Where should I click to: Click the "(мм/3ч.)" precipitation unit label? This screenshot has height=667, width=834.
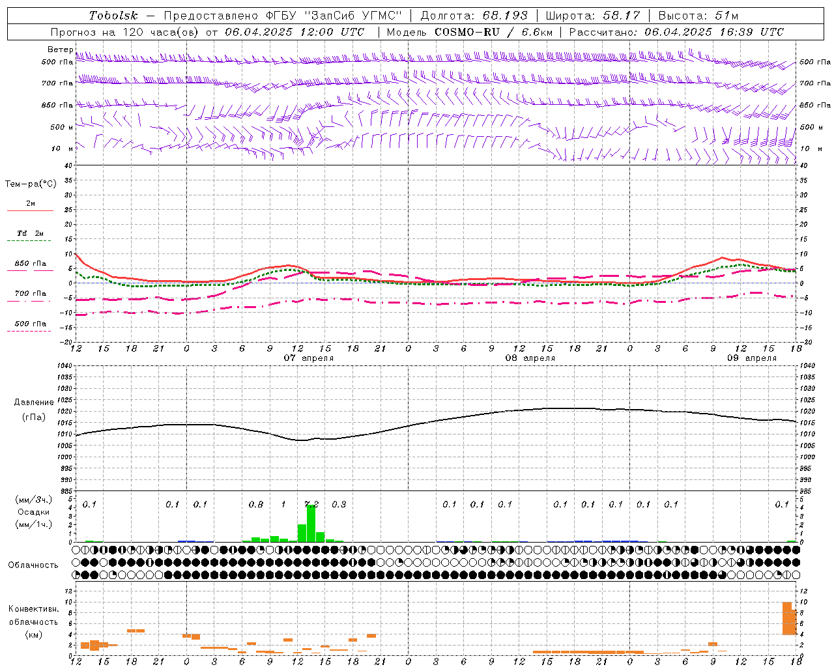point(33,500)
